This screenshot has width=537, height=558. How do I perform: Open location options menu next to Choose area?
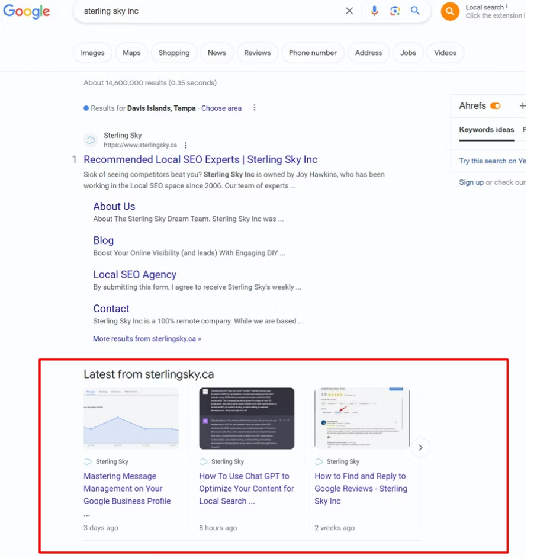[x=255, y=108]
